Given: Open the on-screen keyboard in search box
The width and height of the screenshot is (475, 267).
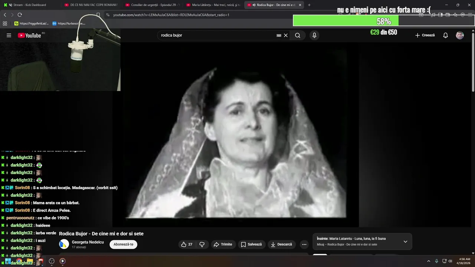Looking at the screenshot, I should [x=279, y=35].
